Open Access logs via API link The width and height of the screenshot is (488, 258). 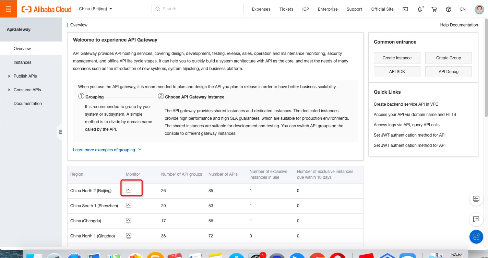click(x=406, y=125)
